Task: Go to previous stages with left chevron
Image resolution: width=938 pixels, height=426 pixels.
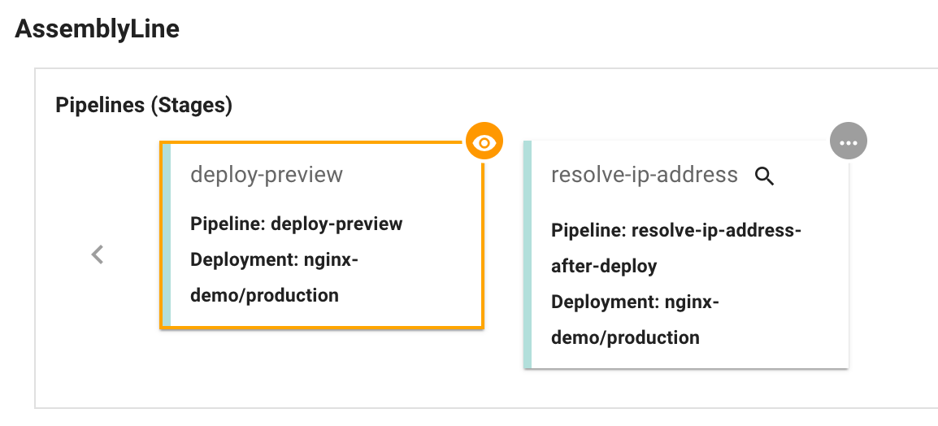Action: [98, 254]
